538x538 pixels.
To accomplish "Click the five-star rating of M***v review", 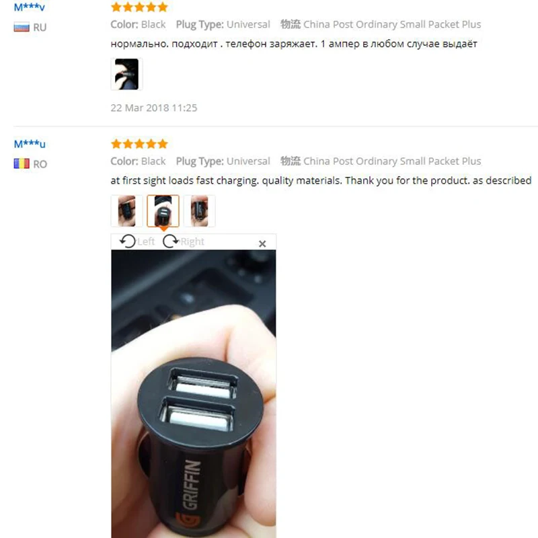I will [x=139, y=7].
